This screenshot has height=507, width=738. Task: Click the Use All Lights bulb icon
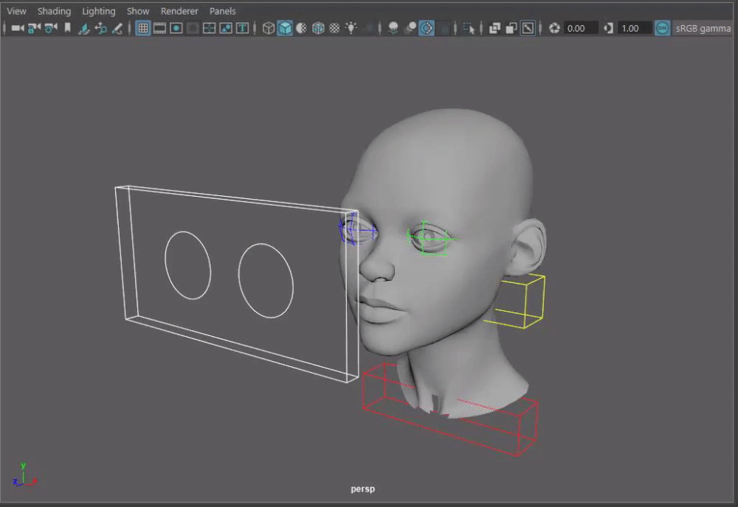[x=351, y=28]
